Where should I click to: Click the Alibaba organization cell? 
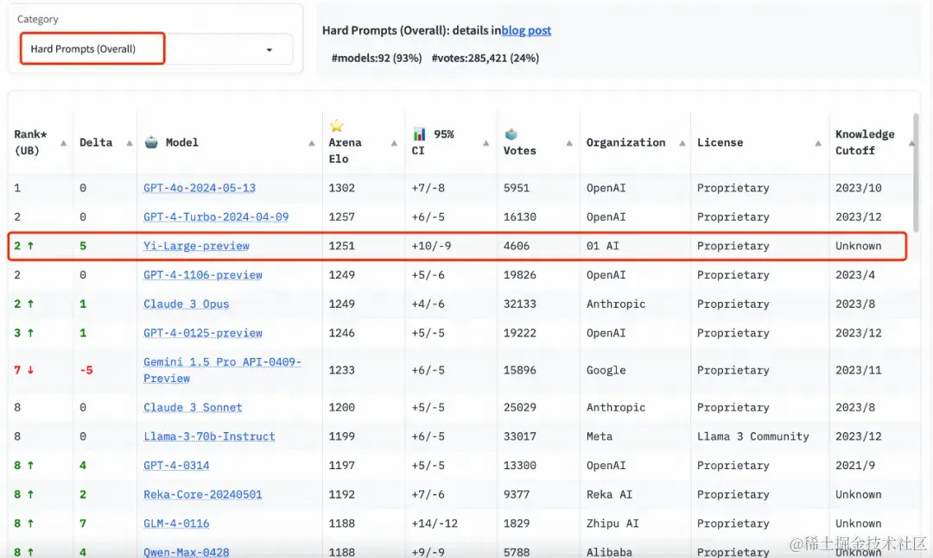(609, 552)
